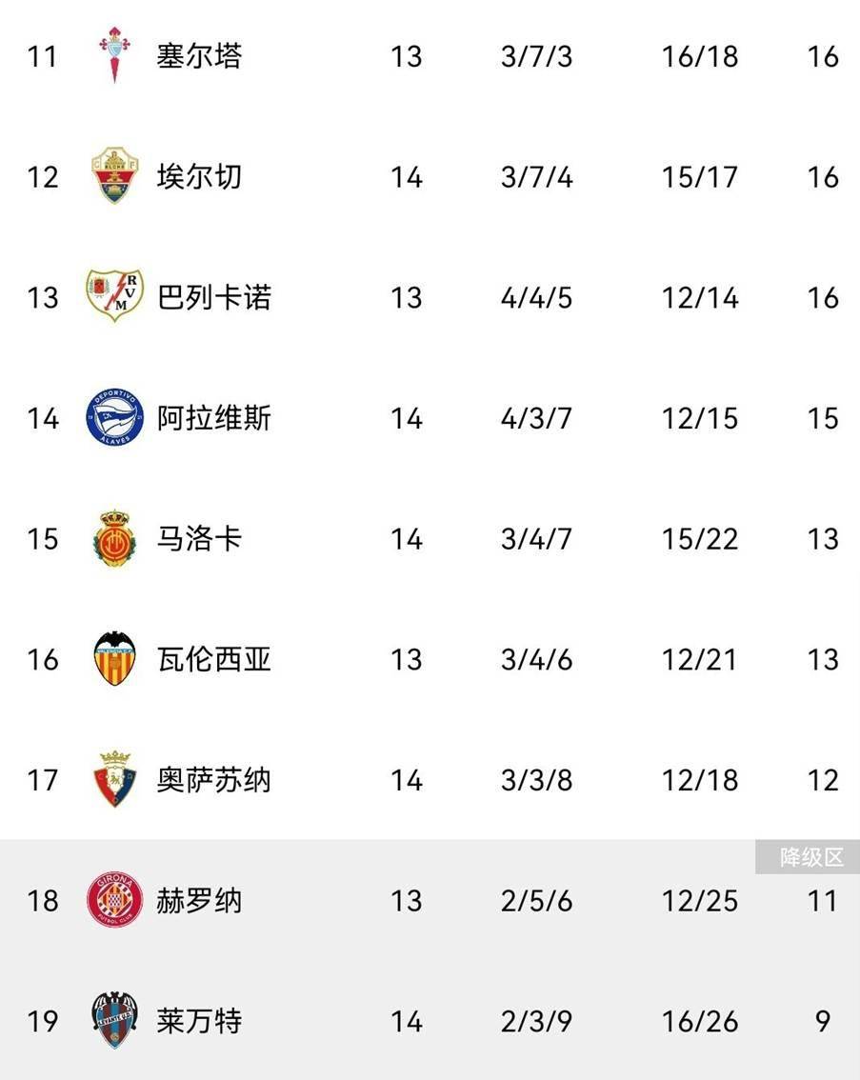
Task: Open team name 巴列卡诺
Action: (x=214, y=297)
